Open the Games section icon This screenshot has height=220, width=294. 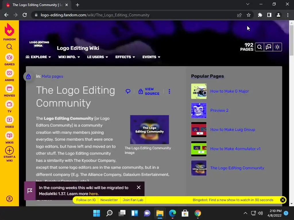pos(9,57)
